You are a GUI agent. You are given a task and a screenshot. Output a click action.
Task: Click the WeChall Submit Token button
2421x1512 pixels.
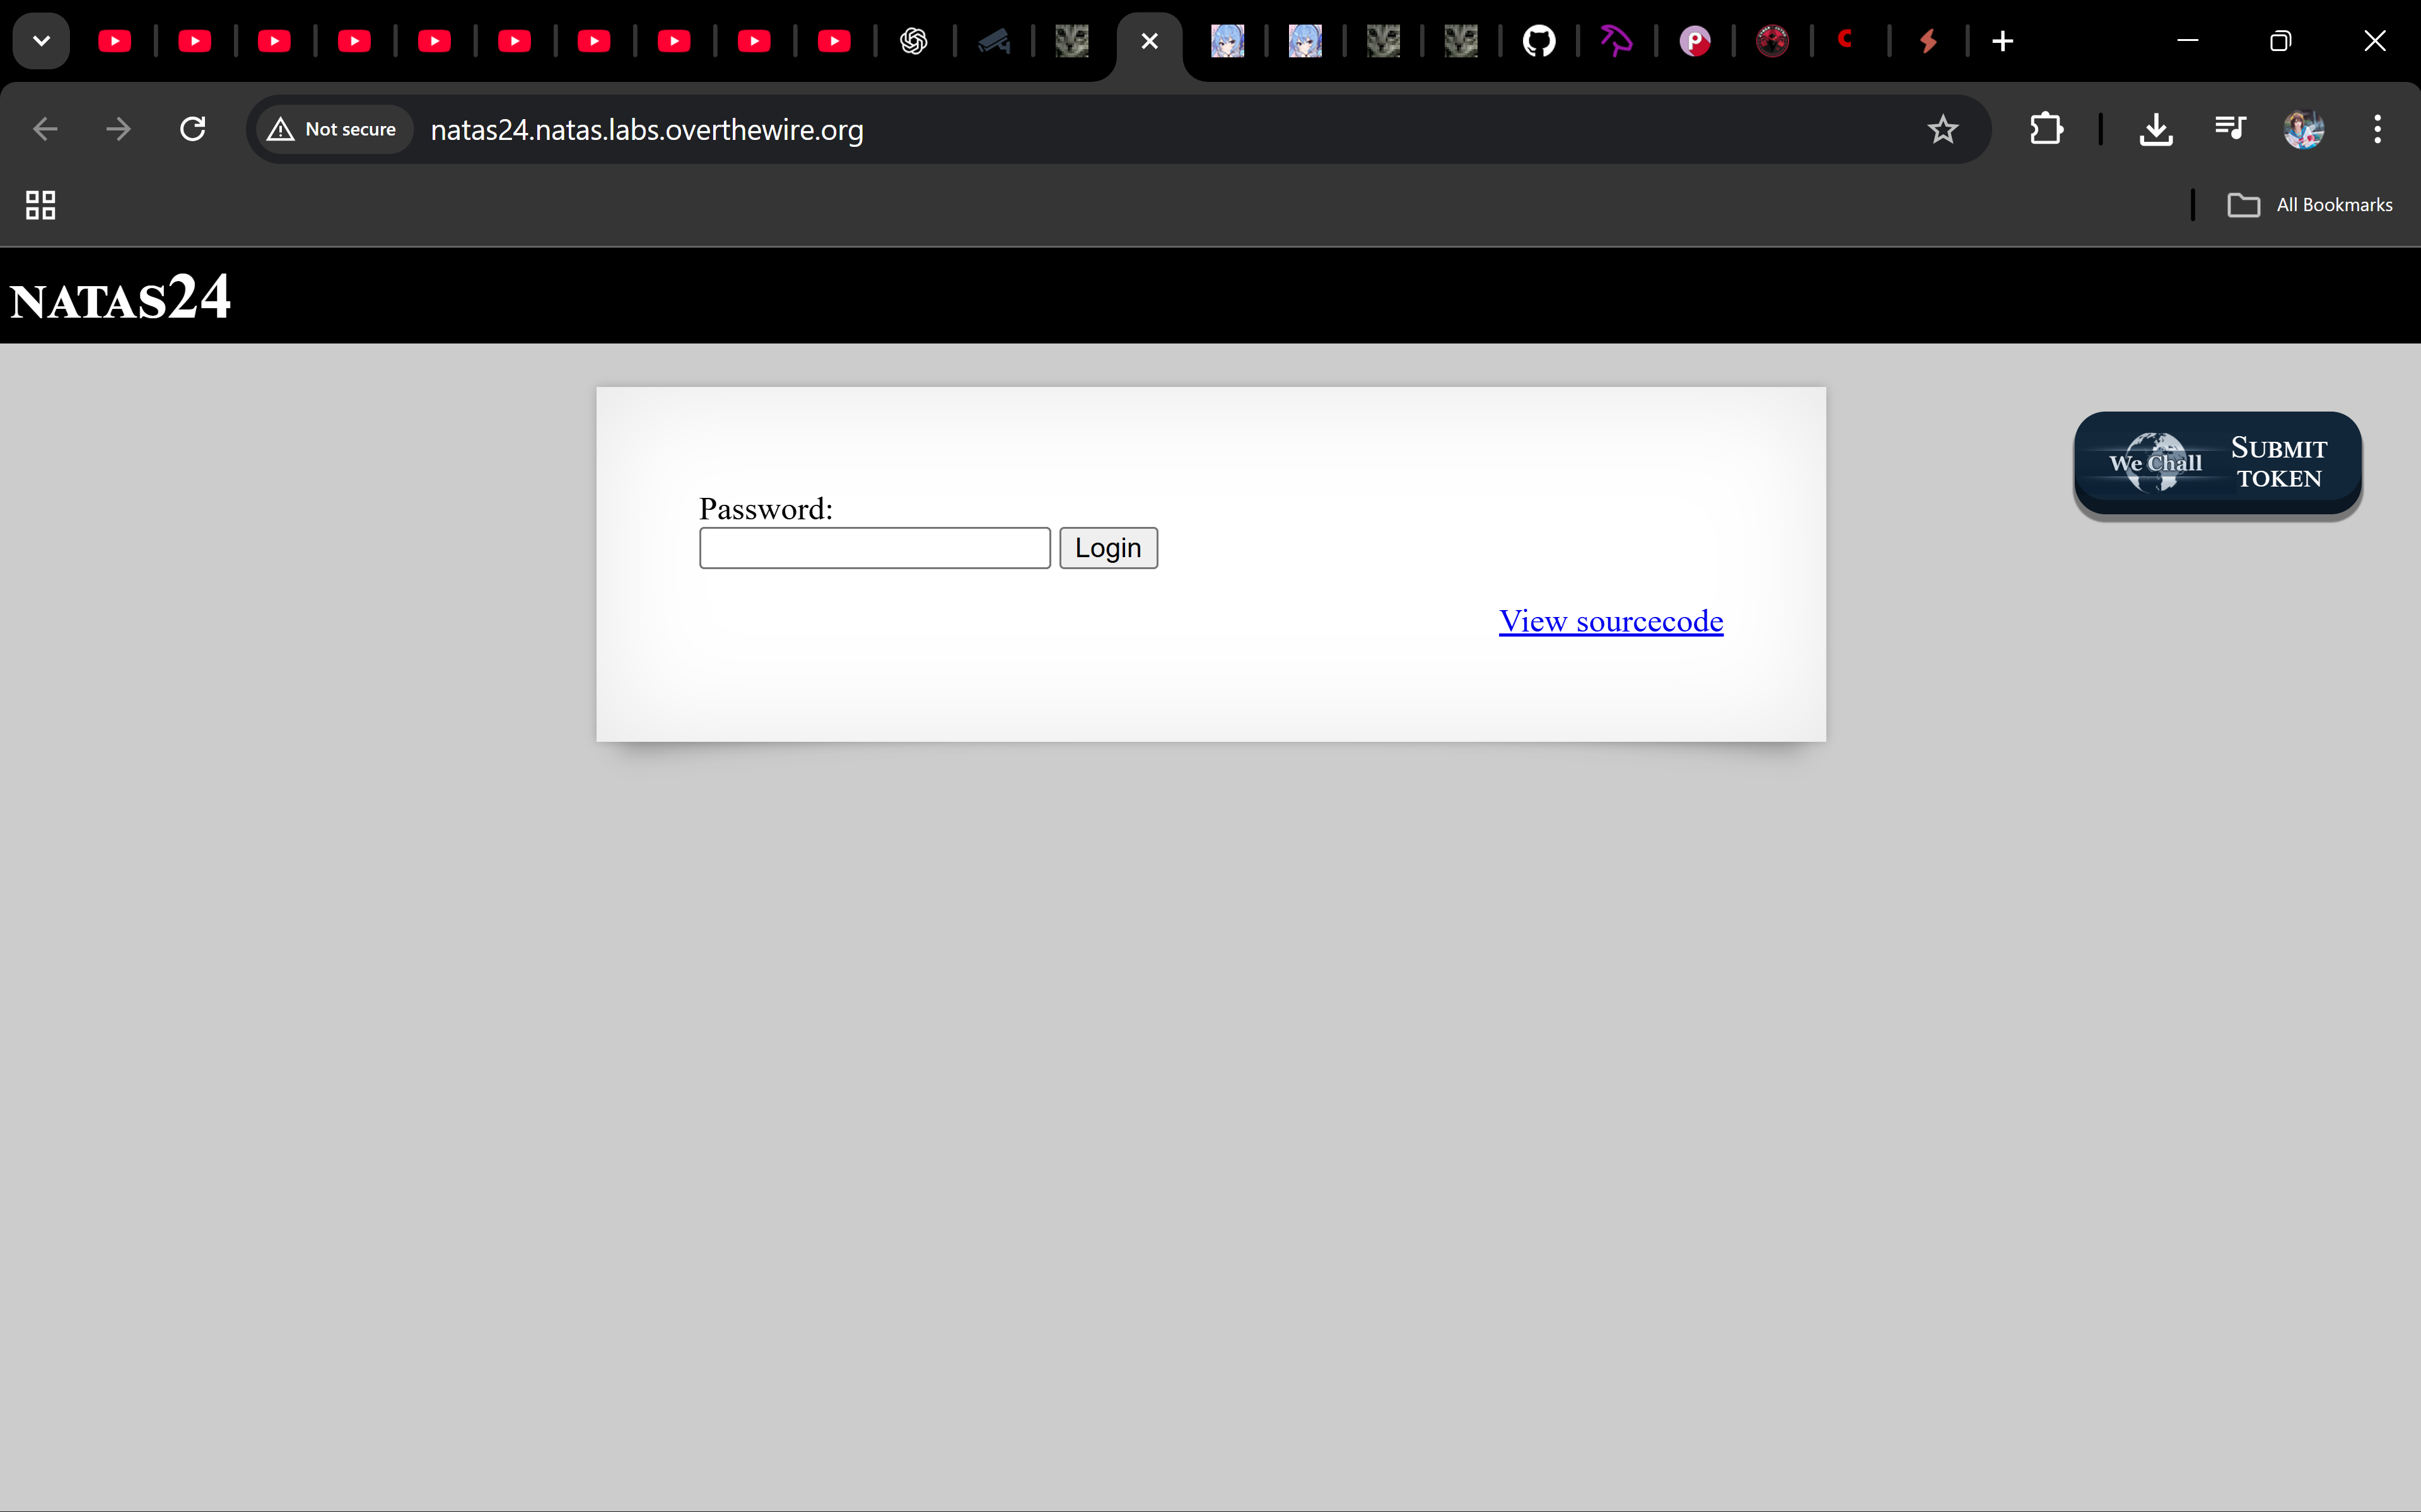pos(2217,463)
